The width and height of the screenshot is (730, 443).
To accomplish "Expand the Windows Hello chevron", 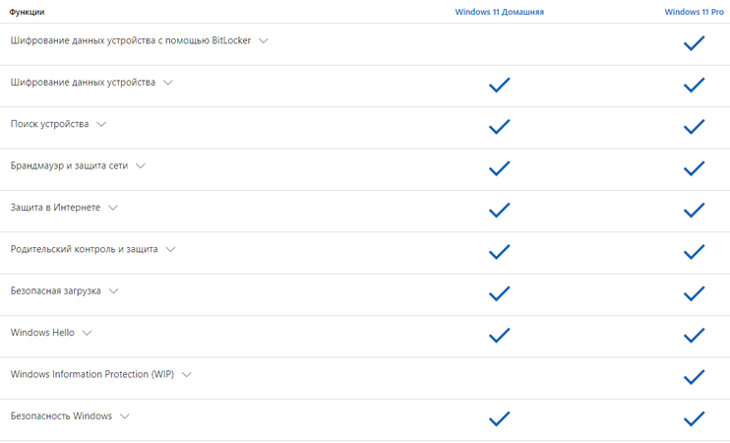I will coord(87,333).
